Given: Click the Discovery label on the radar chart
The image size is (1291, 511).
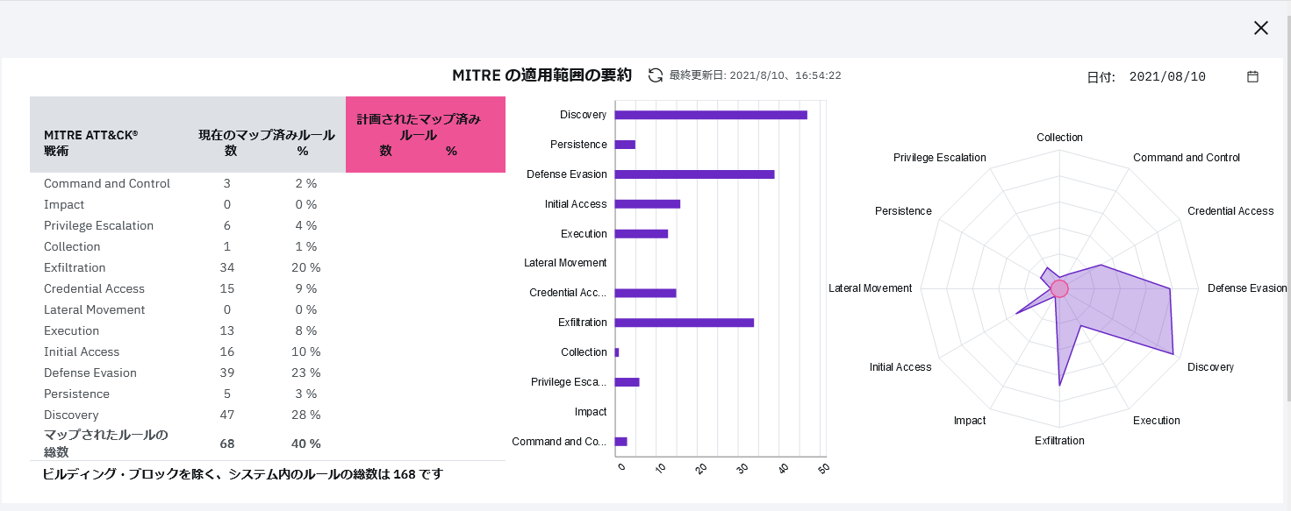Looking at the screenshot, I should point(1211,367).
